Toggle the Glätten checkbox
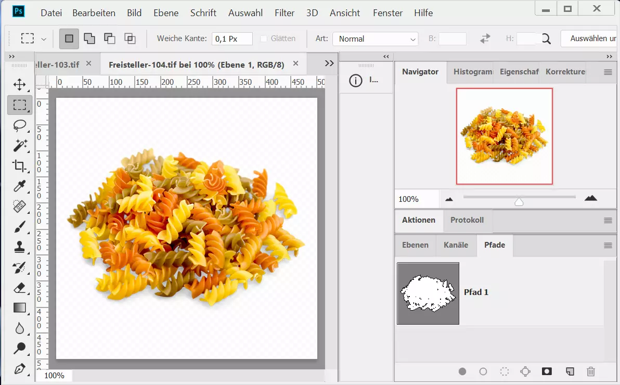Image resolution: width=620 pixels, height=385 pixels. click(x=264, y=38)
